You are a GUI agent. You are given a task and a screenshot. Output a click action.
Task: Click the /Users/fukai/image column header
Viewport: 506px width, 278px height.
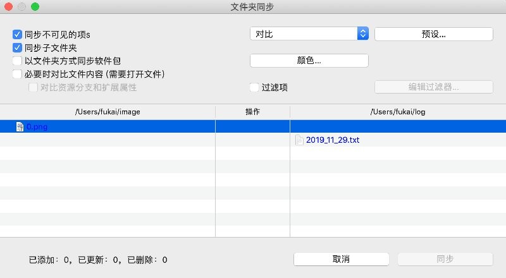click(x=108, y=112)
